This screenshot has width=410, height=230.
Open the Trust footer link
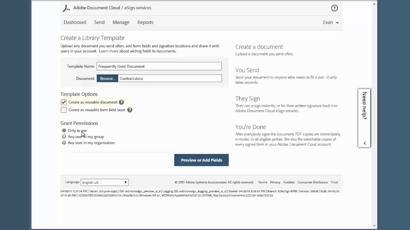pos(334,182)
